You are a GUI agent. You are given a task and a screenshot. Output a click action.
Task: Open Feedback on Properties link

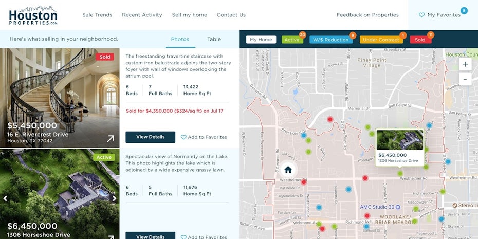click(367, 15)
